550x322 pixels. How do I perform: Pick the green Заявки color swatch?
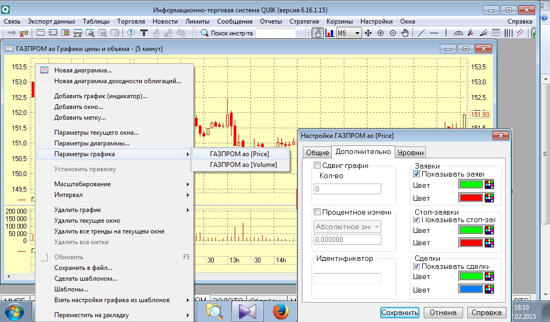pyautogui.click(x=471, y=185)
